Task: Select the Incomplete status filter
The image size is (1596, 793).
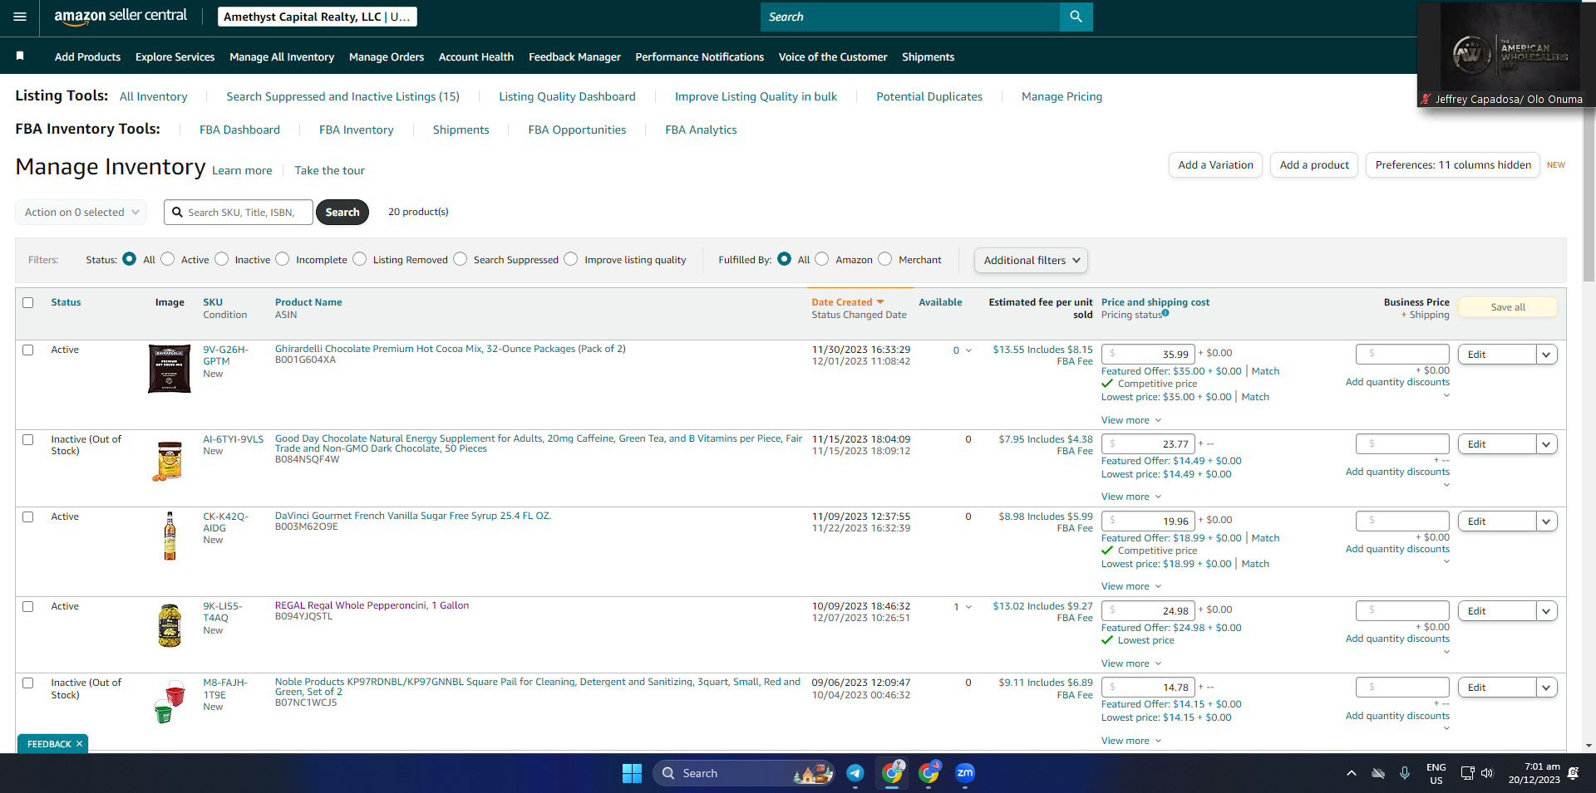Action: click(x=283, y=259)
